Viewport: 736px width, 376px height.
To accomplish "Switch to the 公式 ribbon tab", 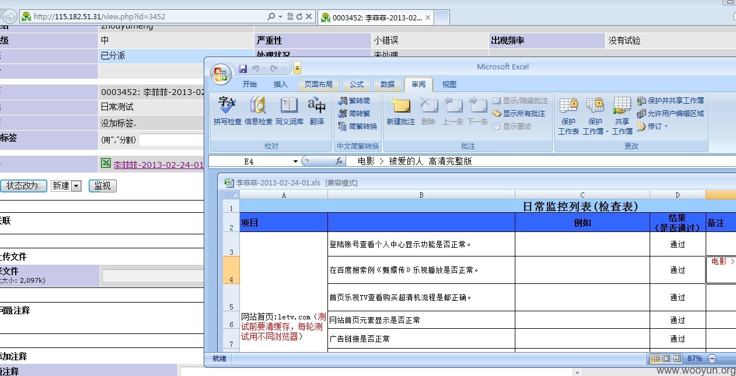I will pyautogui.click(x=357, y=85).
